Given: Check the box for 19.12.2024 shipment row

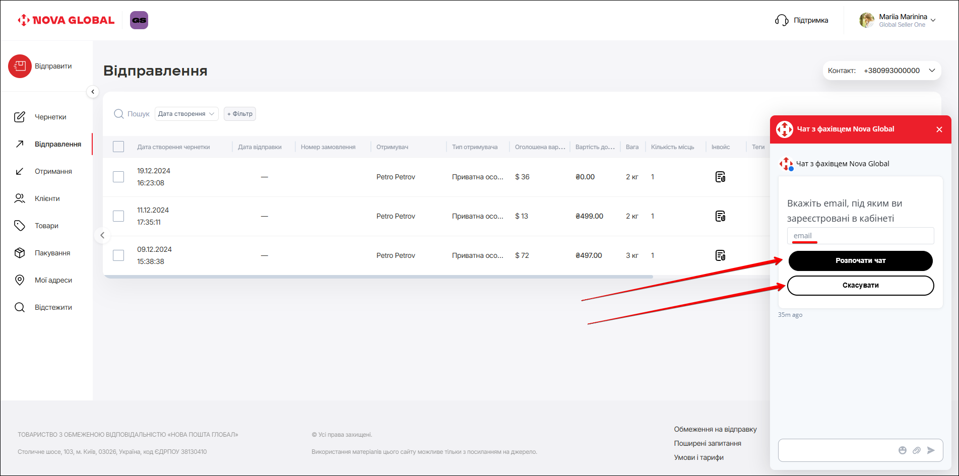Looking at the screenshot, I should tap(118, 177).
